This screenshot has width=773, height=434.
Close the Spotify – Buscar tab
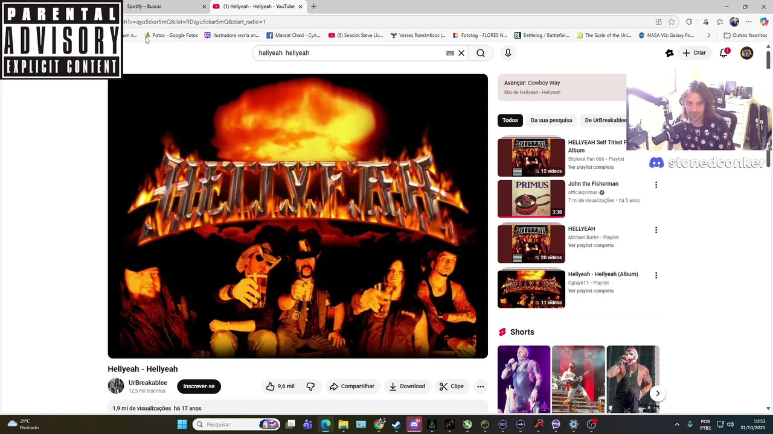[x=204, y=7]
